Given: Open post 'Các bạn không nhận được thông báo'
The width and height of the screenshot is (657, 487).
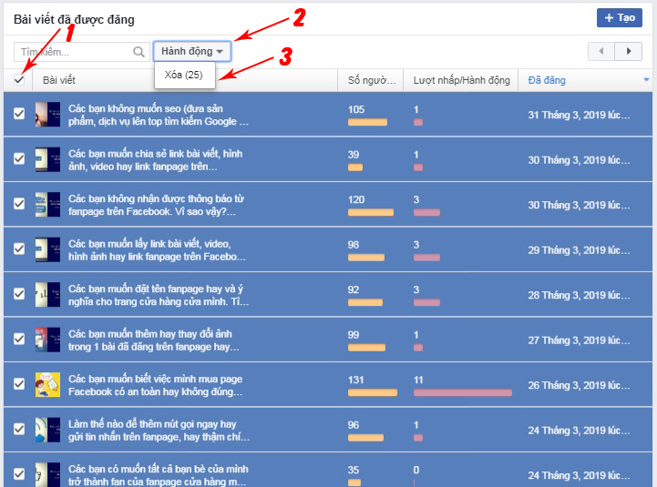Looking at the screenshot, I should pos(157,205).
